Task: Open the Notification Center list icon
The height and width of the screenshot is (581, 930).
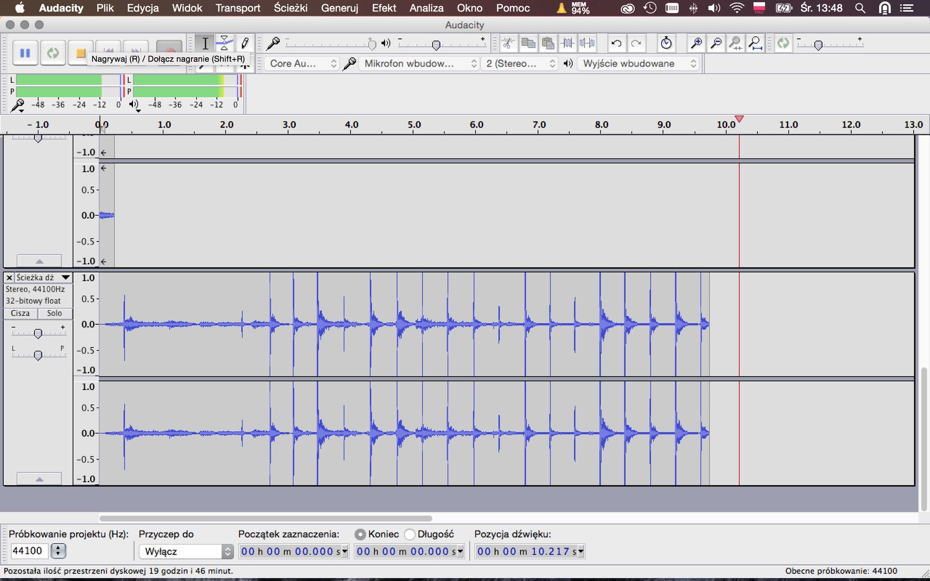Action: [907, 8]
